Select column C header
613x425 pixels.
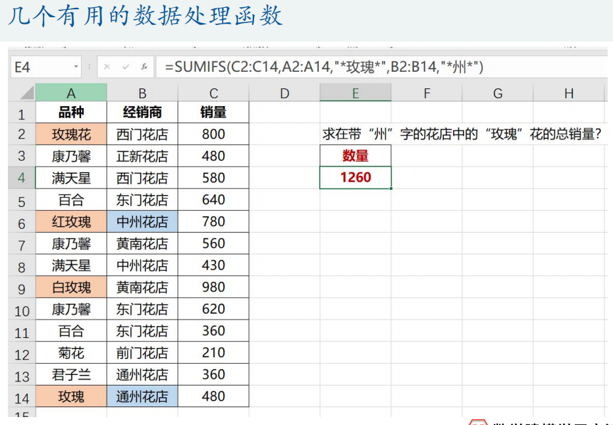(x=213, y=93)
